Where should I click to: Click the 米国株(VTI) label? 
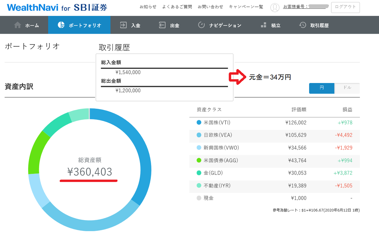pos(217,122)
